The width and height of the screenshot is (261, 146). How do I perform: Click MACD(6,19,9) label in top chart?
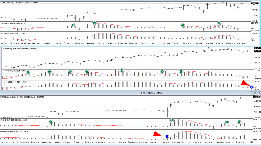(x=6, y=23)
